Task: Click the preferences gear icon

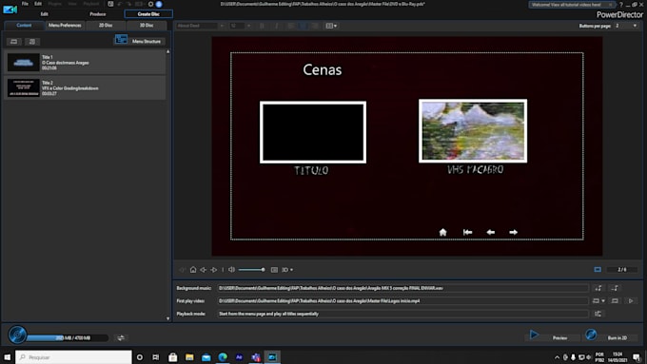Action: pyautogui.click(x=150, y=4)
